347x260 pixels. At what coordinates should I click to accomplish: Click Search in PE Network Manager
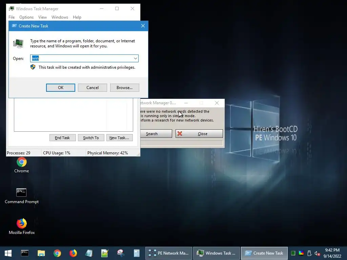(x=156, y=133)
